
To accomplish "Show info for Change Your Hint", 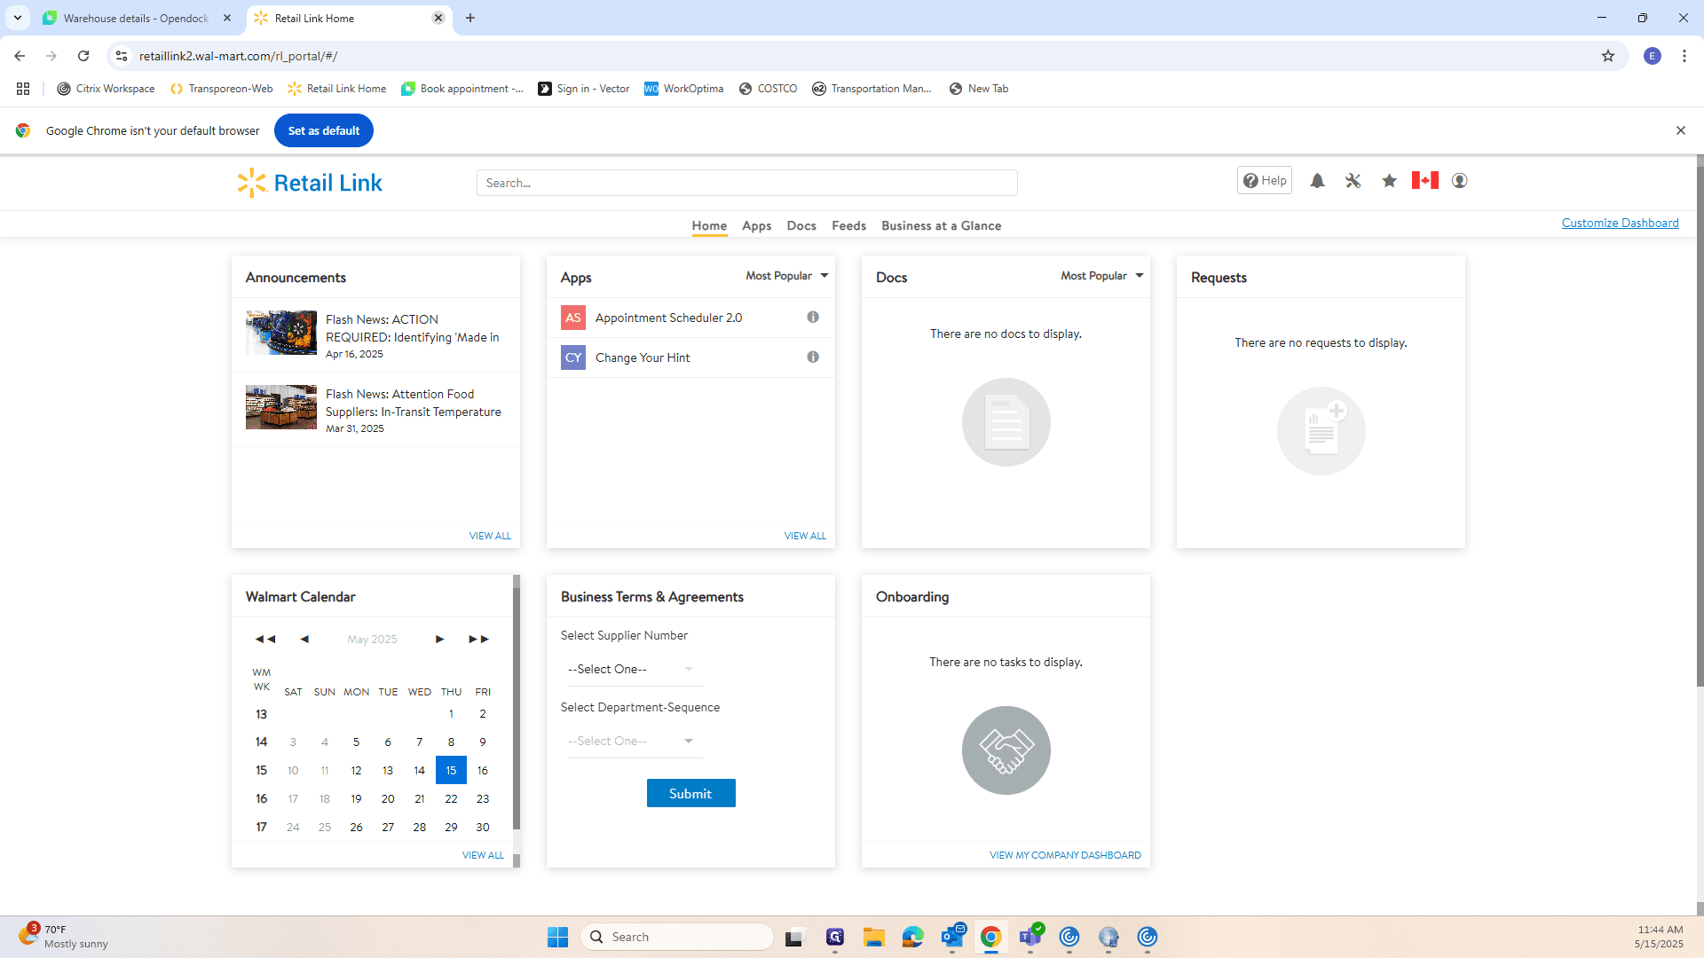I will click(813, 357).
